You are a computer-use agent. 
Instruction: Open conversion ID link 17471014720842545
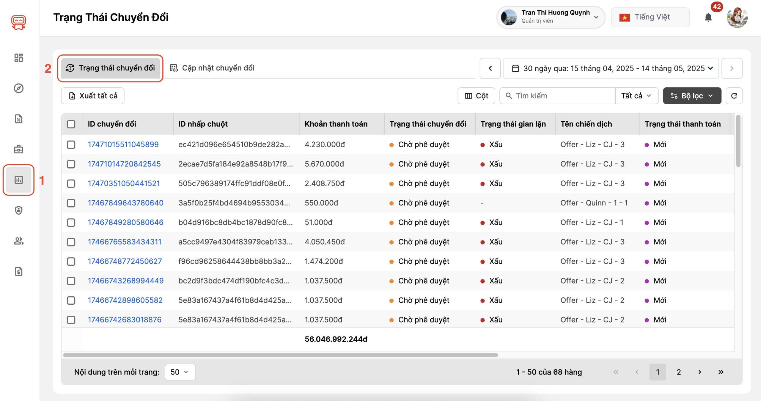pos(124,164)
